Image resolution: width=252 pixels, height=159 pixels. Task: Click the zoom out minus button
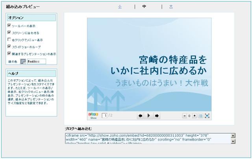click(x=184, y=116)
